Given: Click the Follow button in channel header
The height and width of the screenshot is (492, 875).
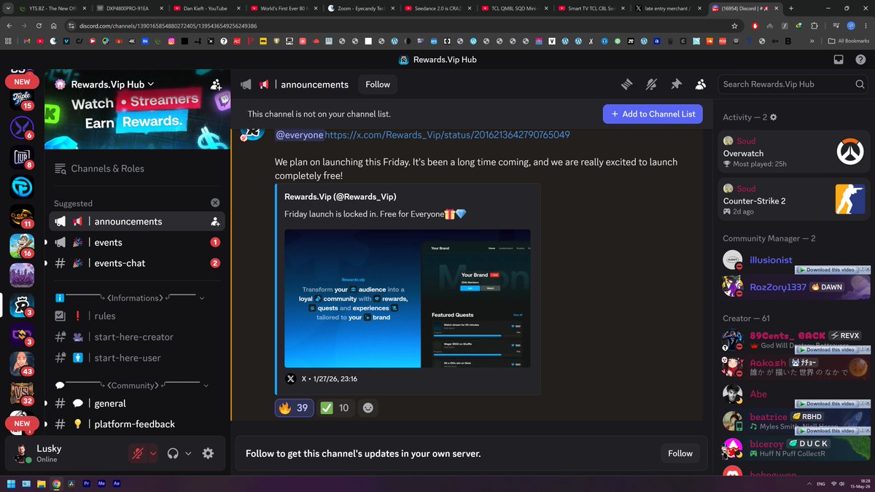Looking at the screenshot, I should (x=378, y=85).
